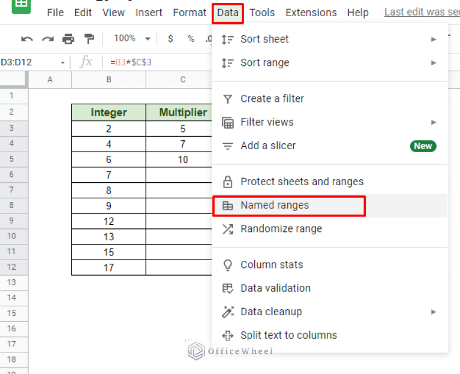The height and width of the screenshot is (374, 460).
Task: Select Data validation menu entry
Action: point(275,288)
